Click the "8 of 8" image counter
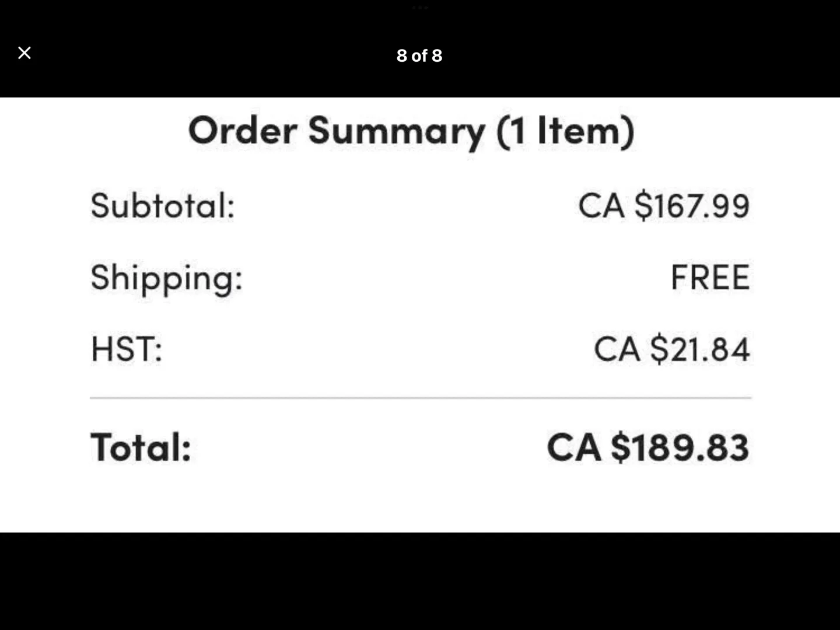 [x=419, y=55]
